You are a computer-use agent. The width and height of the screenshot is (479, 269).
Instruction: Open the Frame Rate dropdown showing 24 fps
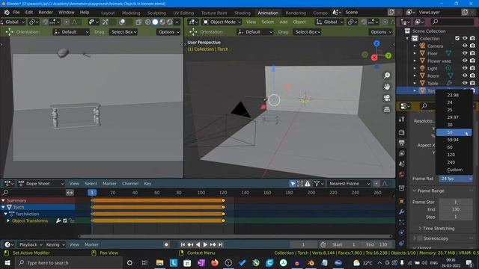click(x=456, y=179)
